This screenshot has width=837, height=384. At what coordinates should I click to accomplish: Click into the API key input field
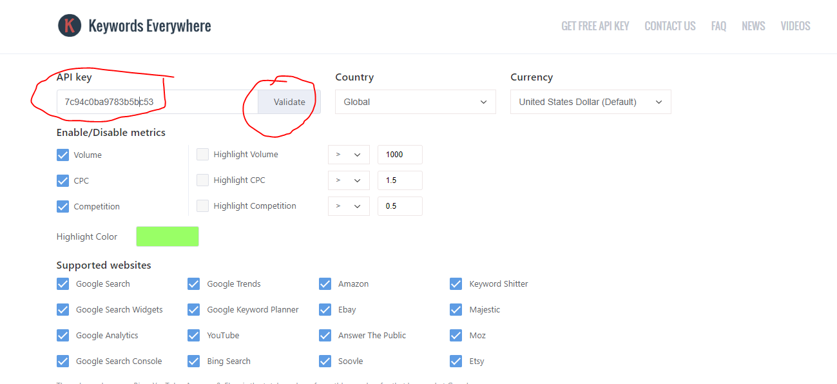(157, 102)
